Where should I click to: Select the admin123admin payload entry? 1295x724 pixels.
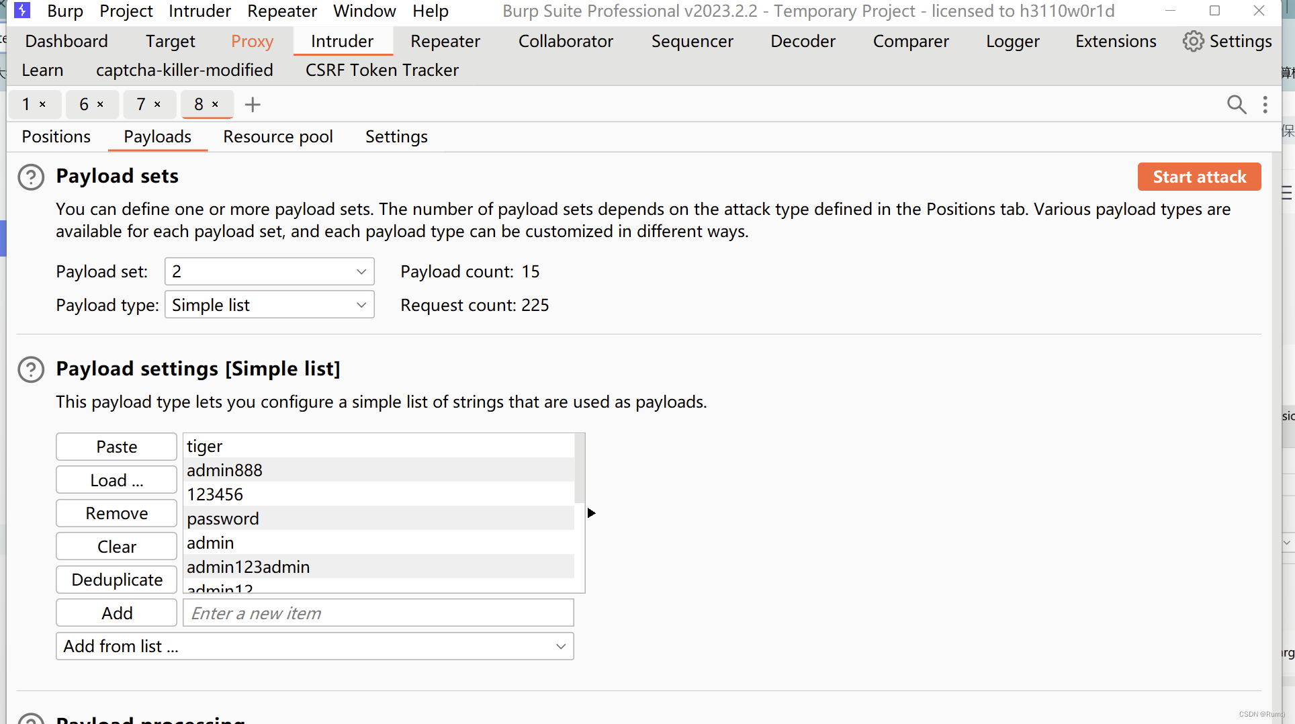pos(379,567)
